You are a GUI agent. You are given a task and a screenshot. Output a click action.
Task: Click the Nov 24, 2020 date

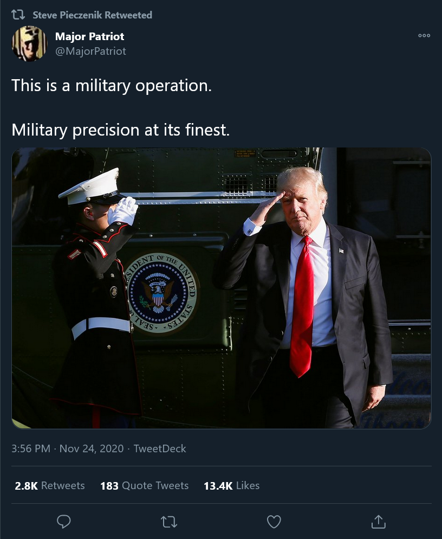pyautogui.click(x=92, y=448)
